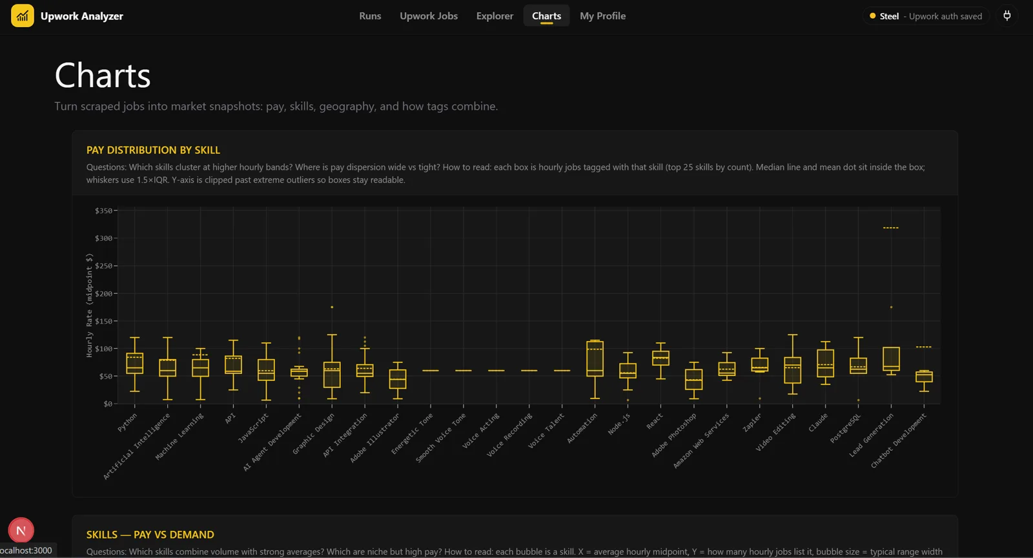Click the "Zapier" axis label
Image resolution: width=1033 pixels, height=558 pixels.
752,422
